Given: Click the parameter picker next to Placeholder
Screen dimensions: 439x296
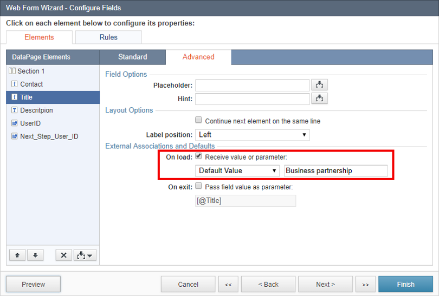Looking at the screenshot, I should [x=319, y=85].
